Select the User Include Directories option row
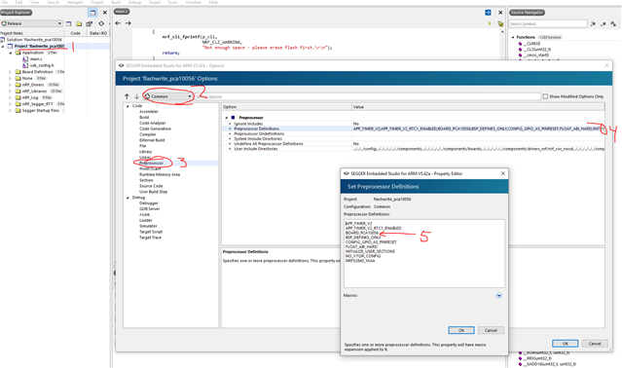Screen dimensions: 622x368 tap(413, 149)
